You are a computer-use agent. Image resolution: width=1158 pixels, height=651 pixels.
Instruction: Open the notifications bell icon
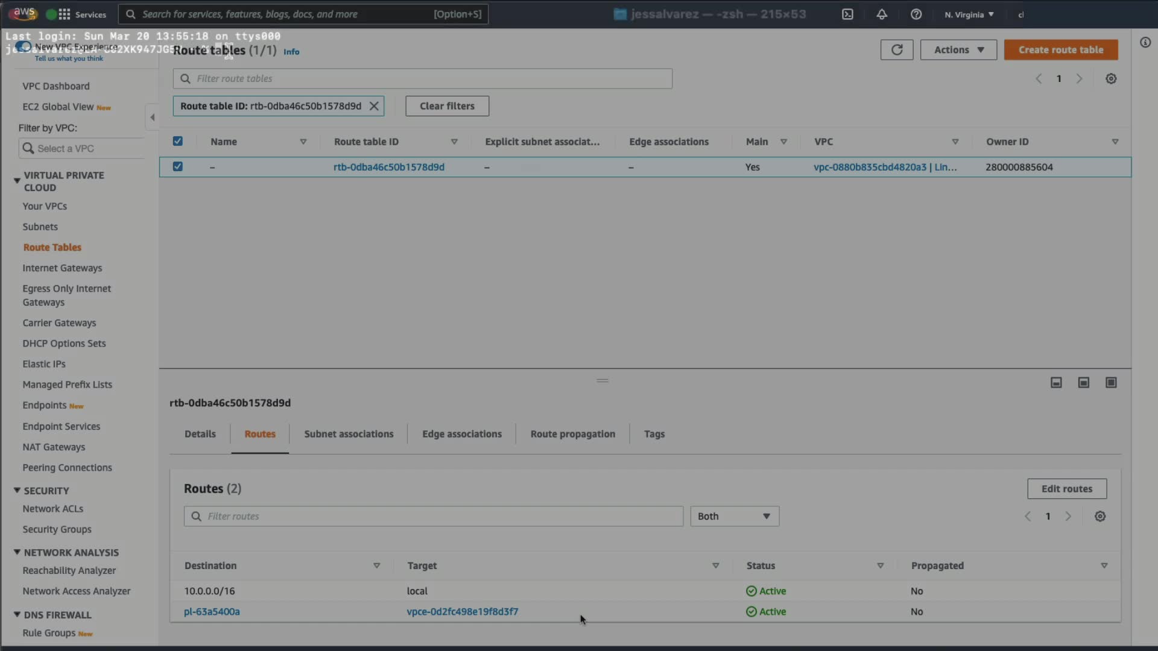(882, 14)
